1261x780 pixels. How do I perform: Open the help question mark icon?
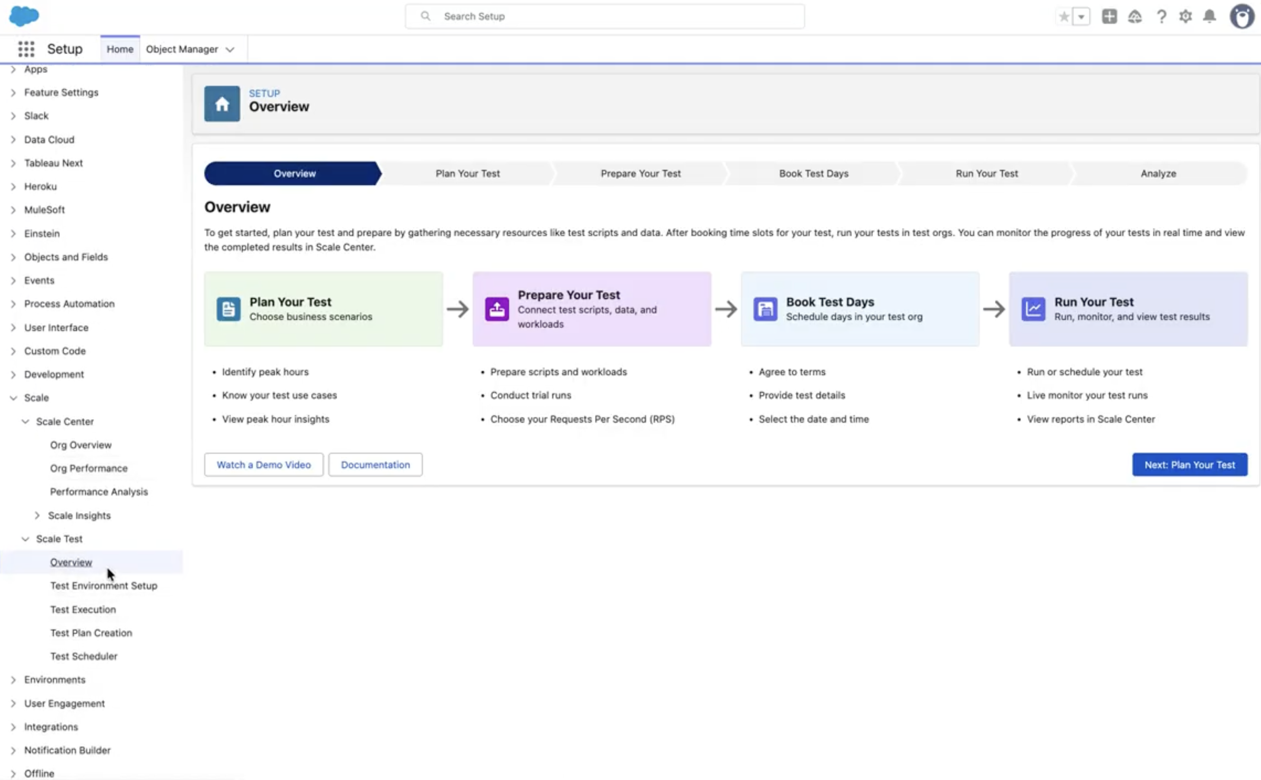(1161, 16)
